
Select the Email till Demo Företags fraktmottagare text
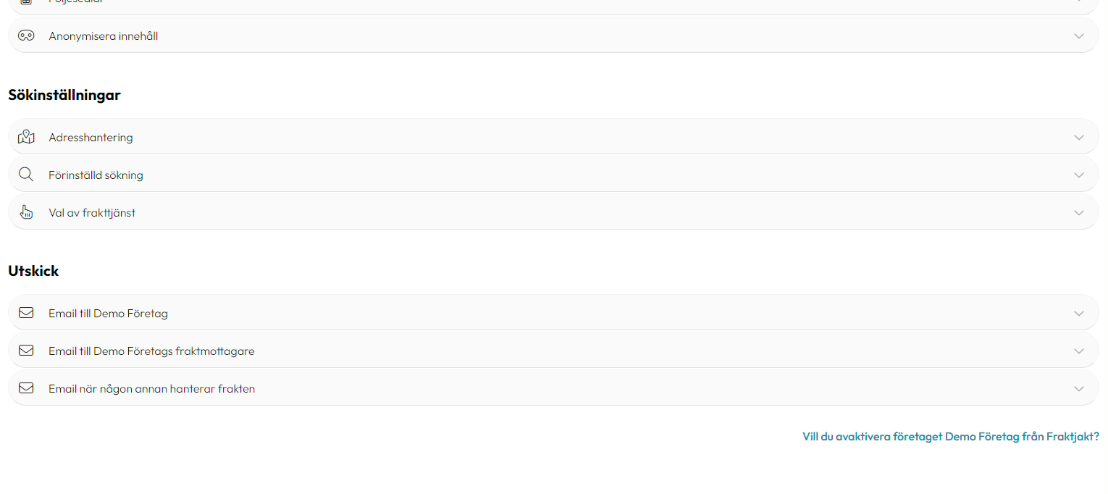151,351
